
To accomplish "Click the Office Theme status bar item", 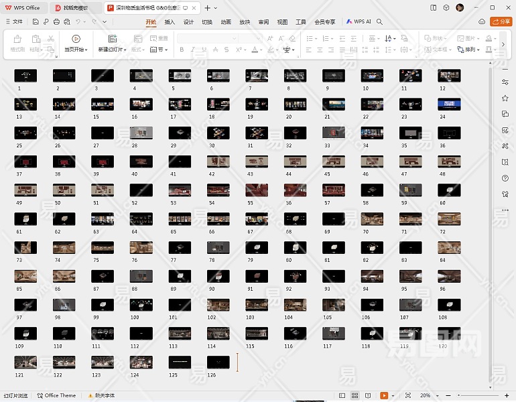I will pos(56,396).
